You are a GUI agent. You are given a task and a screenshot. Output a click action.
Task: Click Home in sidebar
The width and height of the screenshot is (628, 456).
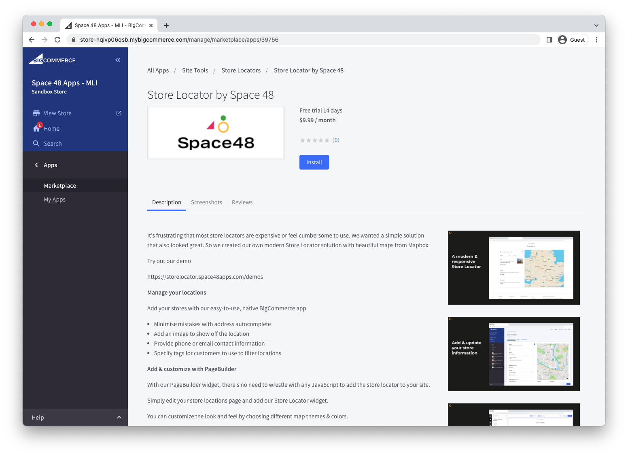coord(52,129)
